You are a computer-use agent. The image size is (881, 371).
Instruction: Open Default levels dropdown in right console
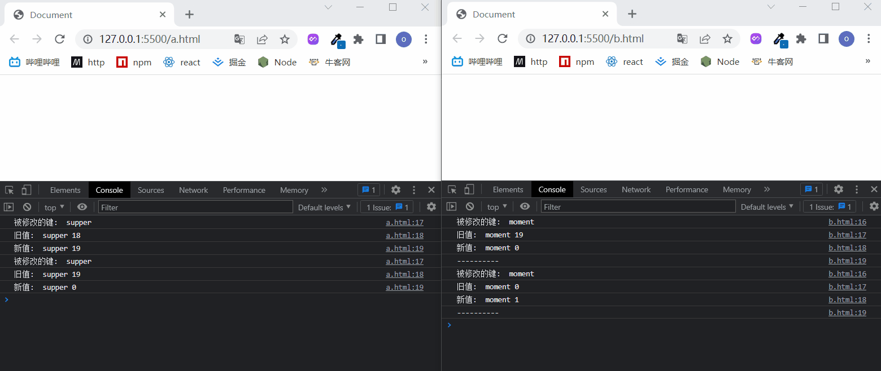tap(767, 206)
